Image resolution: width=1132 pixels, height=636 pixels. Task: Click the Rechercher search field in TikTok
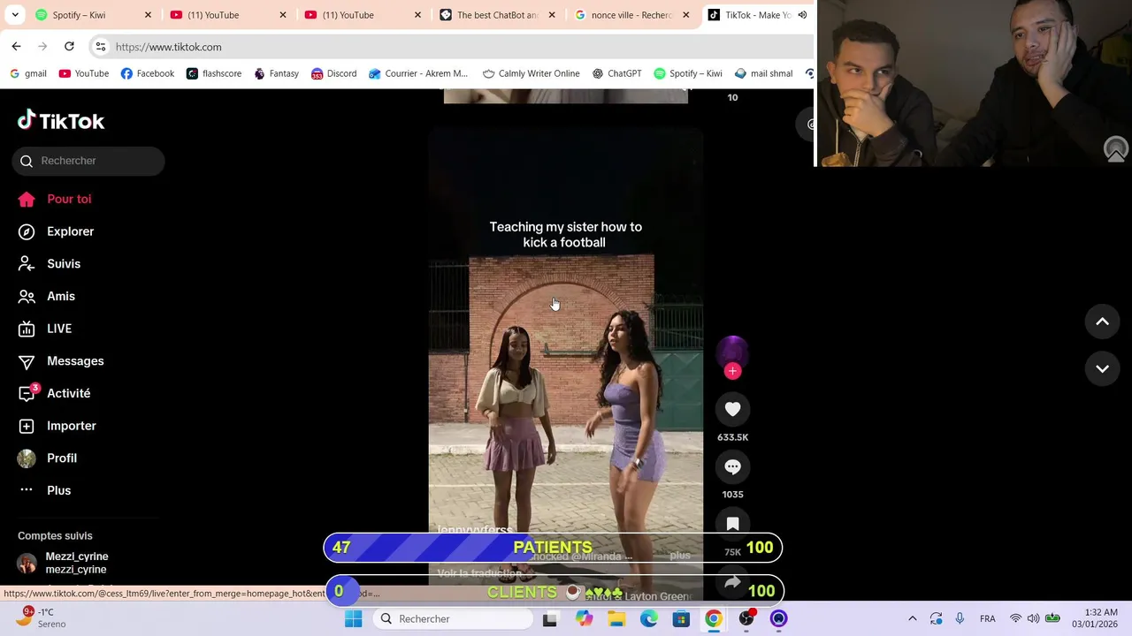(88, 161)
